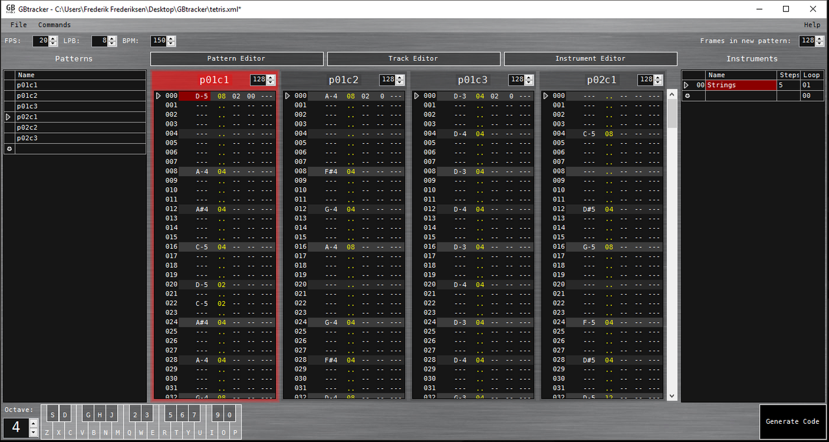This screenshot has width=829, height=442.
Task: Change Frames in new pattern spinner
Action: [811, 41]
